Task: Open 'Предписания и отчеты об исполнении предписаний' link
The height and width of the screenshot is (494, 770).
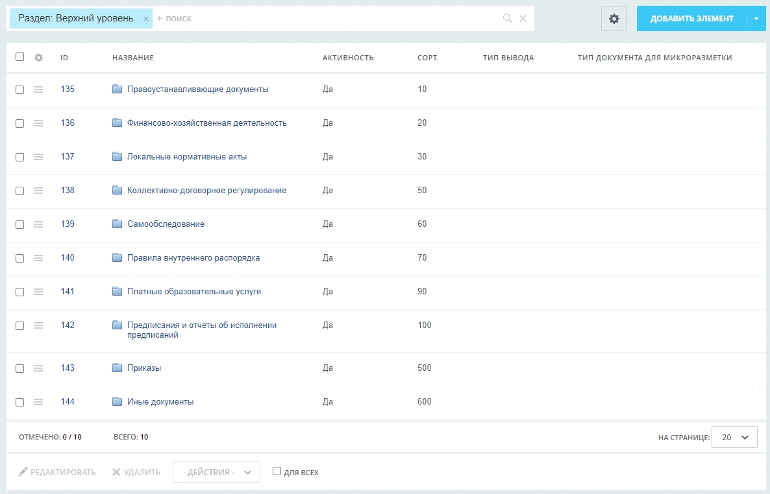Action: tap(202, 330)
